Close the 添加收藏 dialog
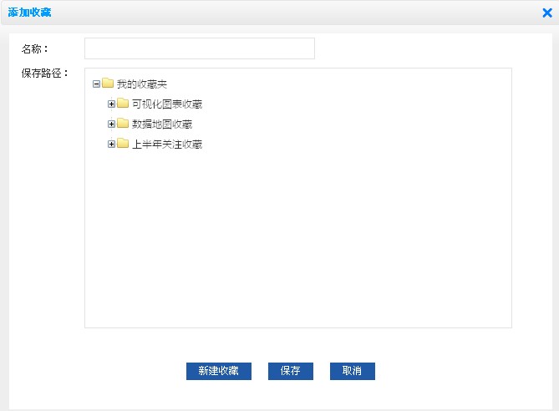 (547, 13)
